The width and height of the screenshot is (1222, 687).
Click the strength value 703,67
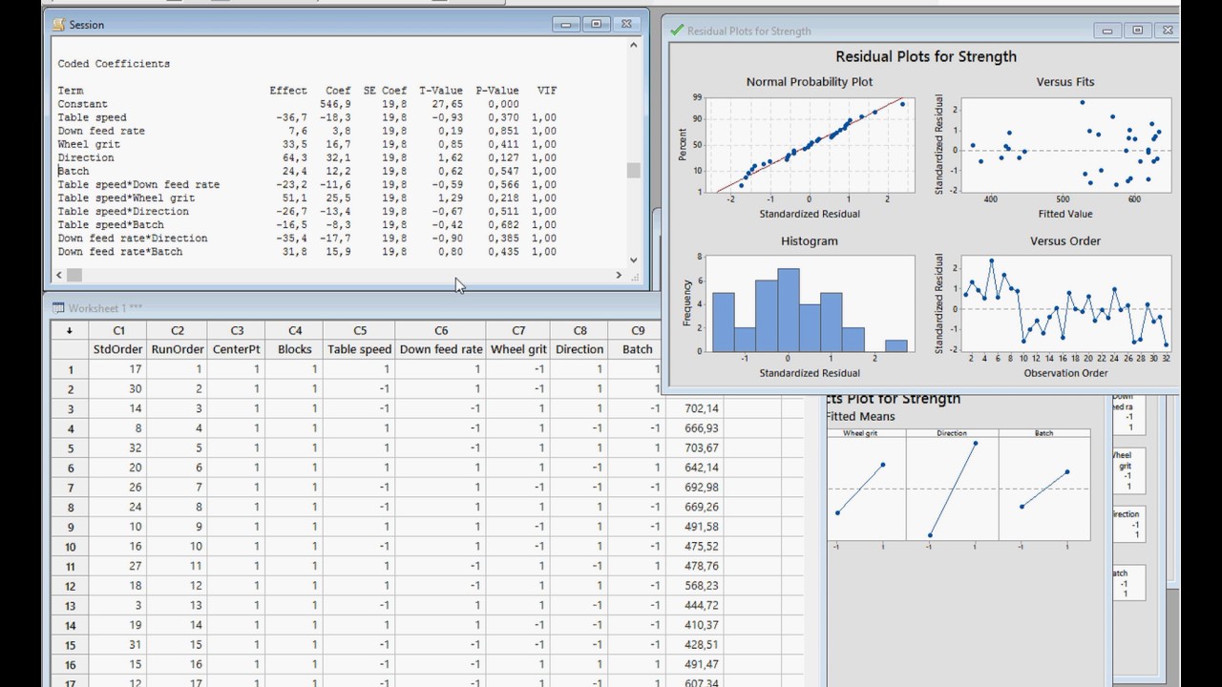[695, 448]
